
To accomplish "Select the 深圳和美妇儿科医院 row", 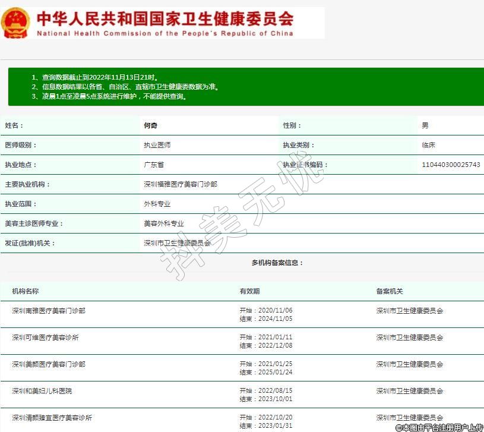I will point(42,391).
